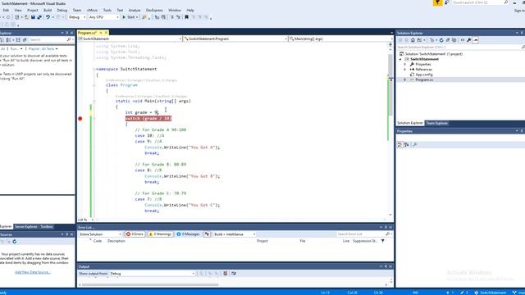Image resolution: width=525 pixels, height=295 pixels.
Task: Select App.config in Solution Explorer
Action: (x=424, y=75)
